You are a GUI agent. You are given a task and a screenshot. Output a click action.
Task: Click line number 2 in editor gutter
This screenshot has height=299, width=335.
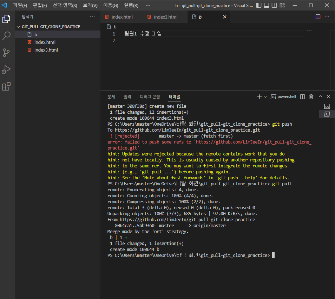114,41
